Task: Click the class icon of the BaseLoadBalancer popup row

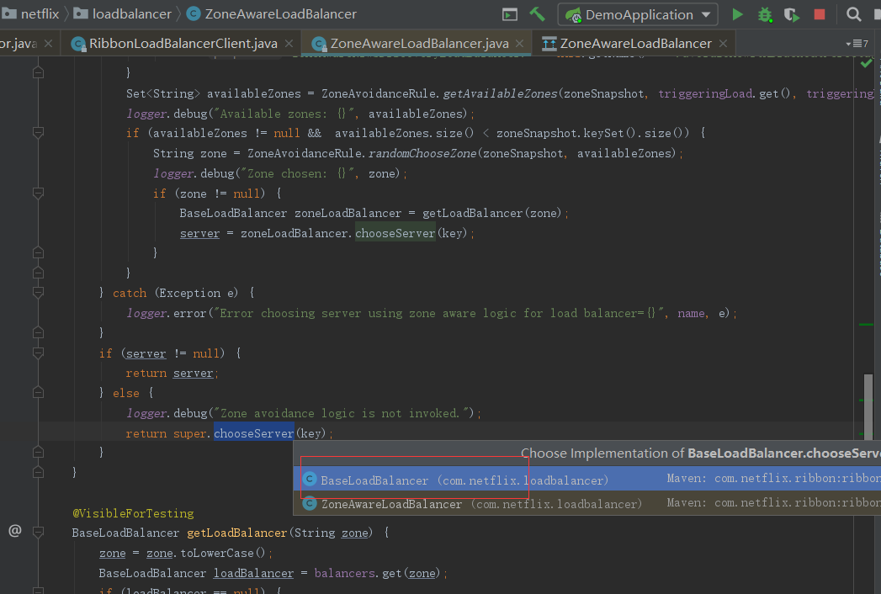Action: click(x=310, y=480)
